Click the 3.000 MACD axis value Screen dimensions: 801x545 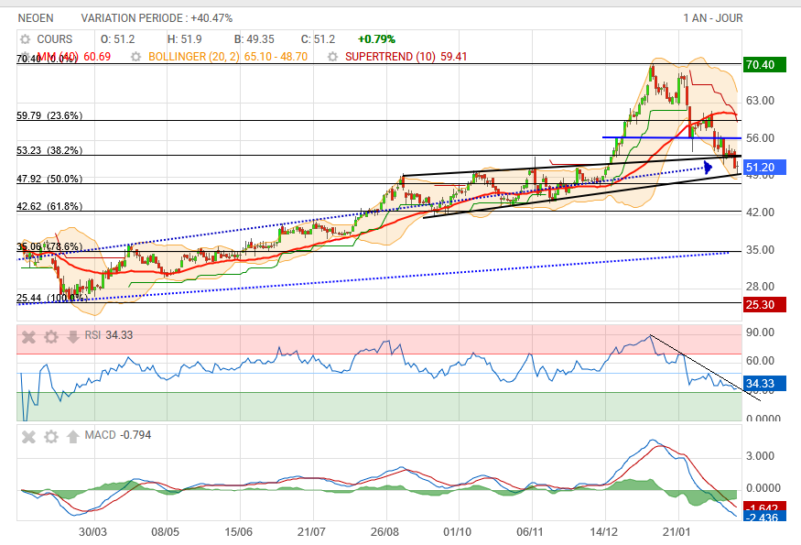[760, 456]
